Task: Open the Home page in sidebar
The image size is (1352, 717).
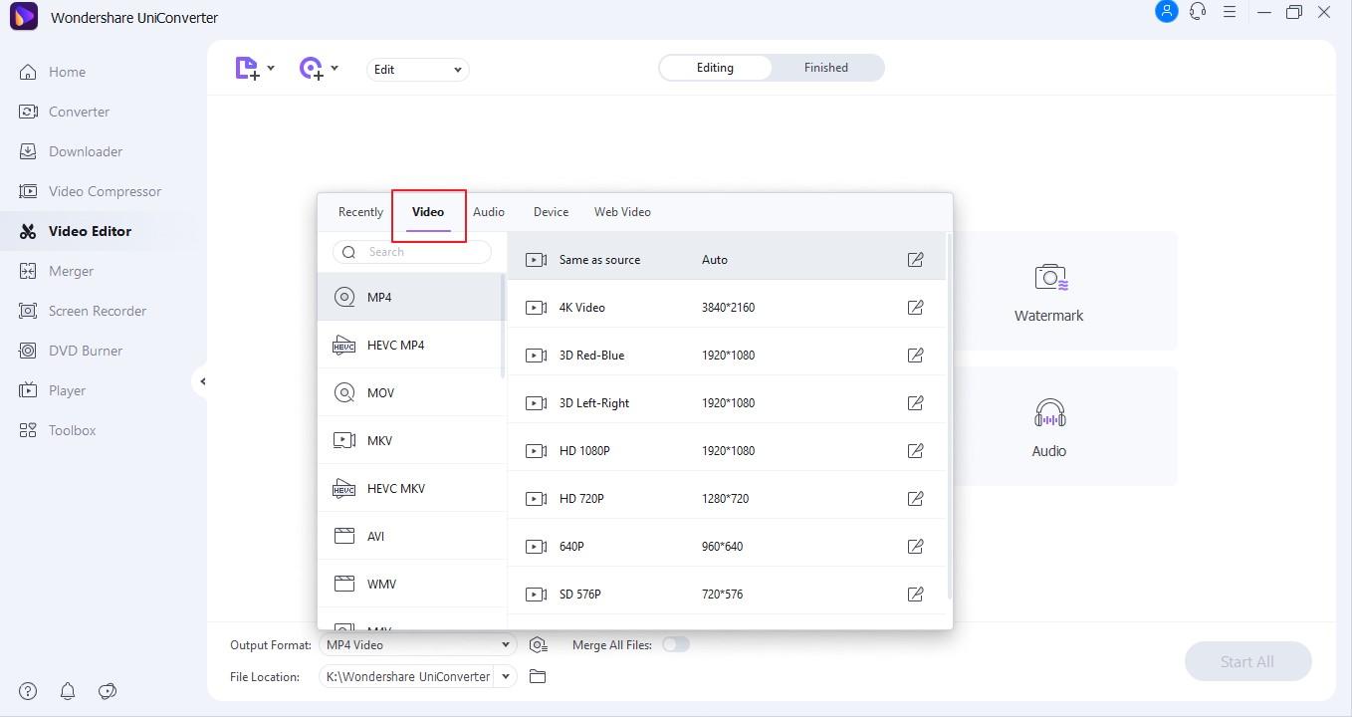Action: pos(67,72)
